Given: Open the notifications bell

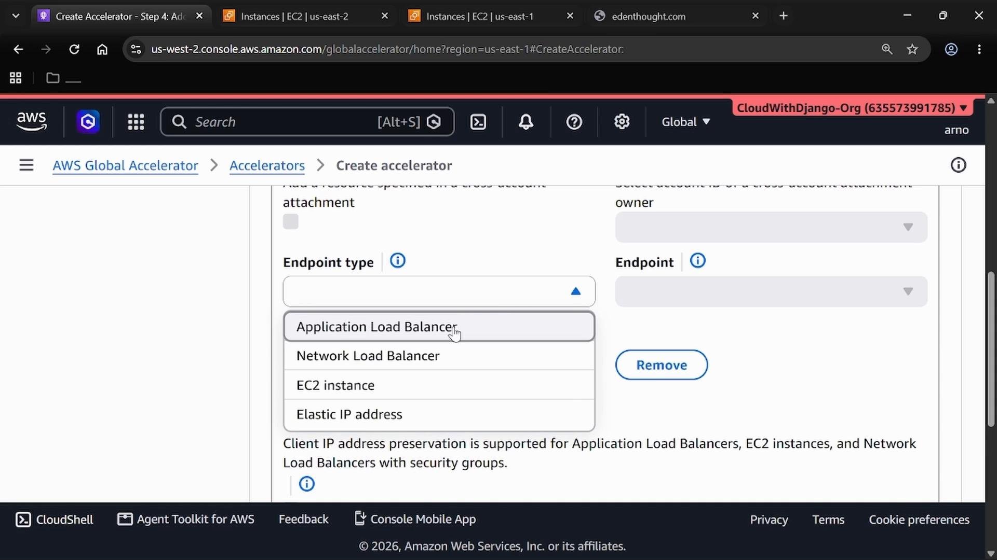Looking at the screenshot, I should (x=526, y=122).
